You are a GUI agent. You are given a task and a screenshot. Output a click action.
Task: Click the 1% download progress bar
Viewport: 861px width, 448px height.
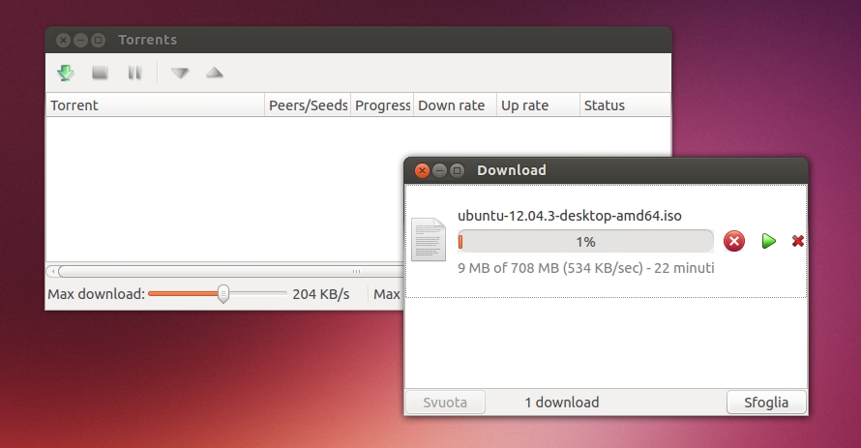(x=585, y=242)
